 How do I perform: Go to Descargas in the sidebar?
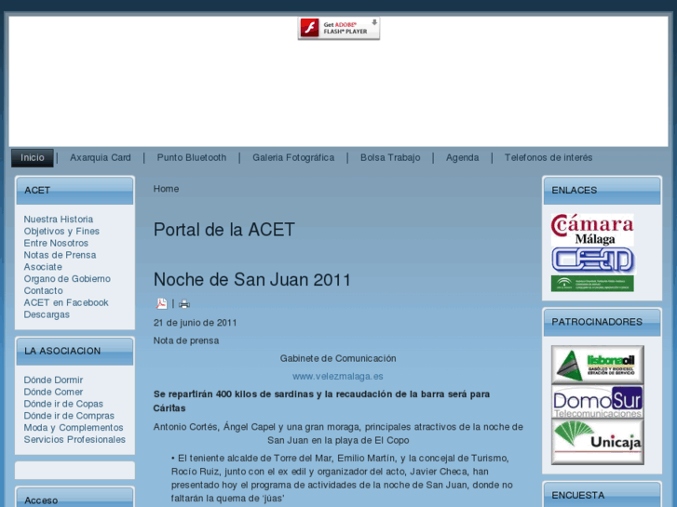[x=47, y=314]
